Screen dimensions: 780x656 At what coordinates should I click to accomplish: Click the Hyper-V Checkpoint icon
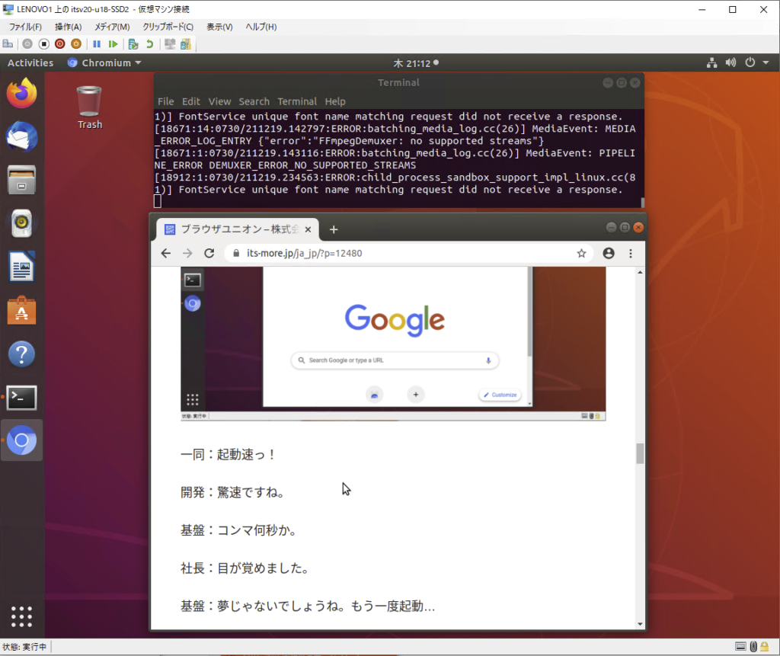pos(133,44)
